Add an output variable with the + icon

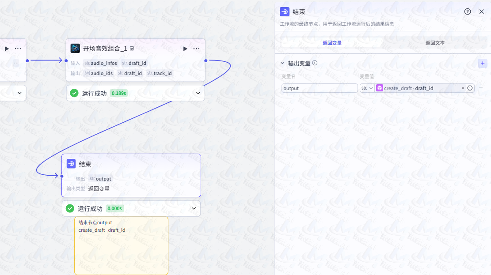(482, 63)
